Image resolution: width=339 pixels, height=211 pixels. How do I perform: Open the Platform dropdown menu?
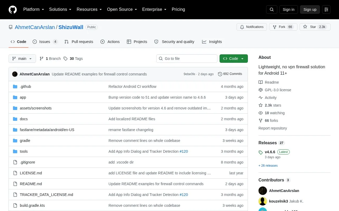(34, 9)
